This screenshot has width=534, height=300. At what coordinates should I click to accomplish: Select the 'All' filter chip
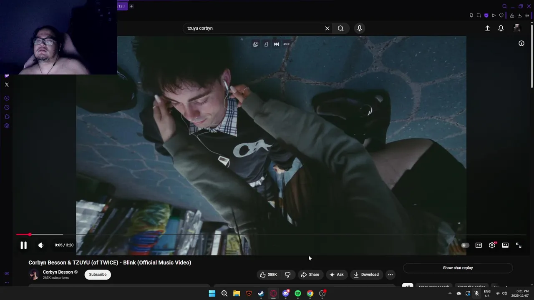[408, 286]
